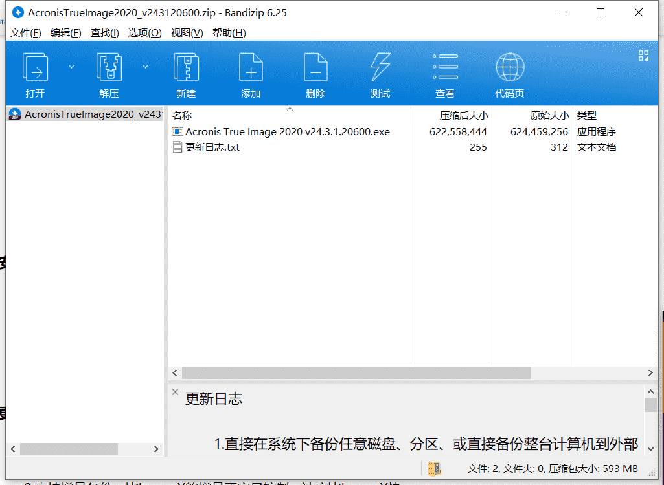
Task: Click the New archive (新建) icon
Action: coord(187,67)
